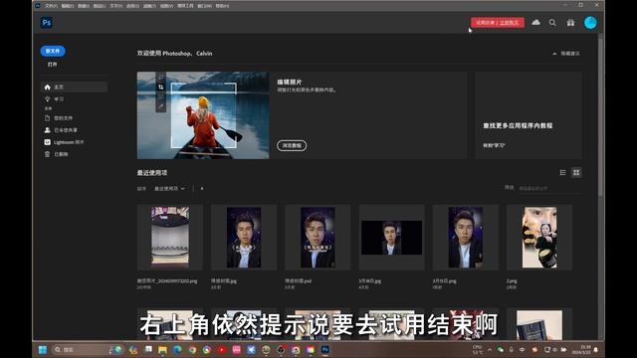This screenshot has width=637, height=358.
Task: Open the 3月15日.png thumbnail
Action: point(466,238)
